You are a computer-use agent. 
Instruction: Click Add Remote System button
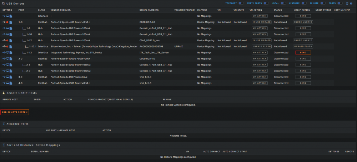click(x=15, y=112)
